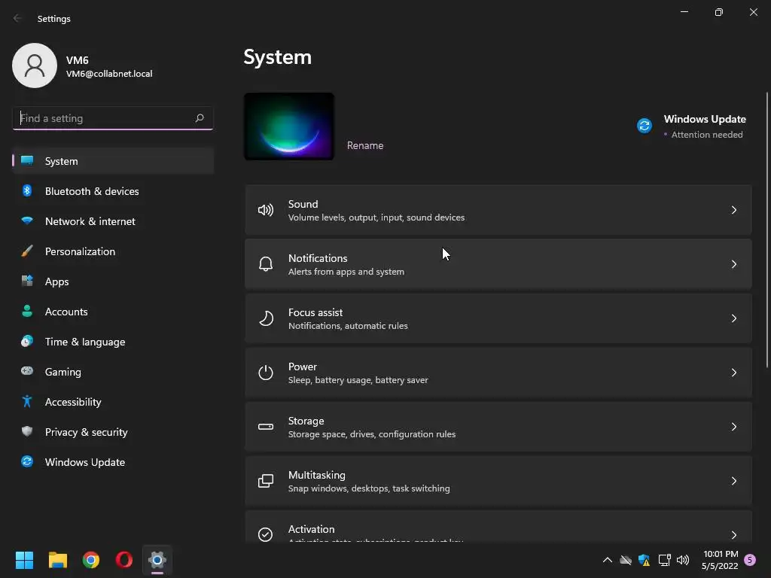Open Gaming settings category
Screen dimensions: 771x578
[113, 372]
